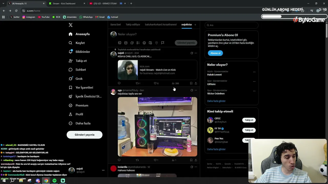328x184 pixels.
Task: Open the instagram bookmark
Action: pos(29,17)
